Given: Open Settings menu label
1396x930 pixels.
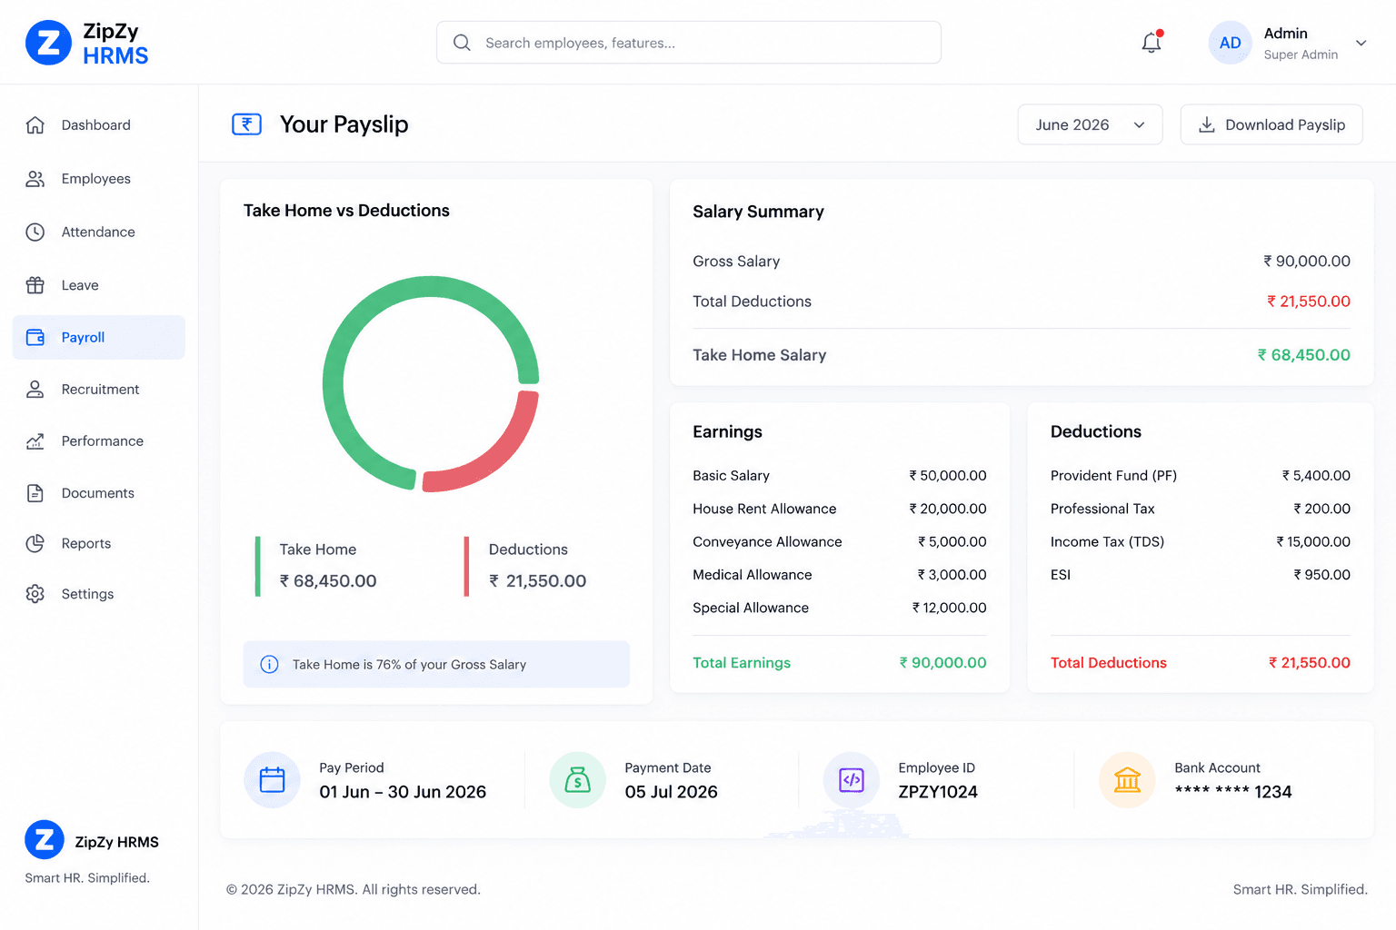Looking at the screenshot, I should [88, 594].
